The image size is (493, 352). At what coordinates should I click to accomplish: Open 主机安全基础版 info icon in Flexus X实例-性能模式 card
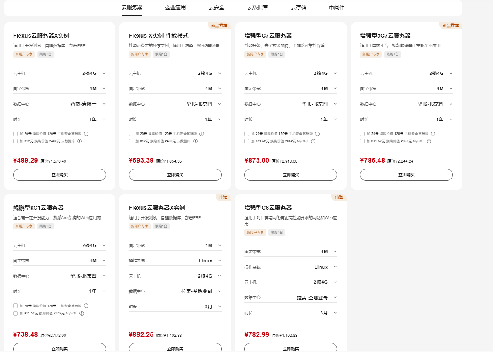tap(202, 134)
